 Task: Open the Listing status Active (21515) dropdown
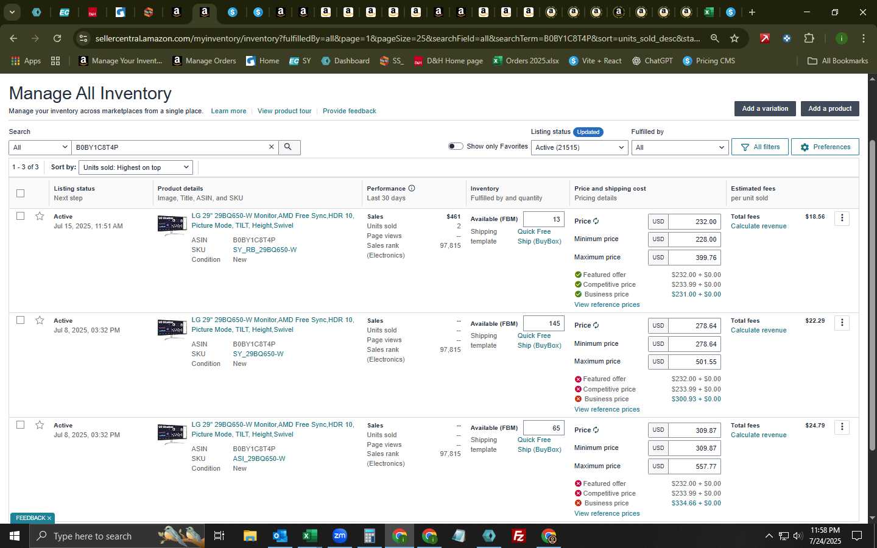pos(579,147)
